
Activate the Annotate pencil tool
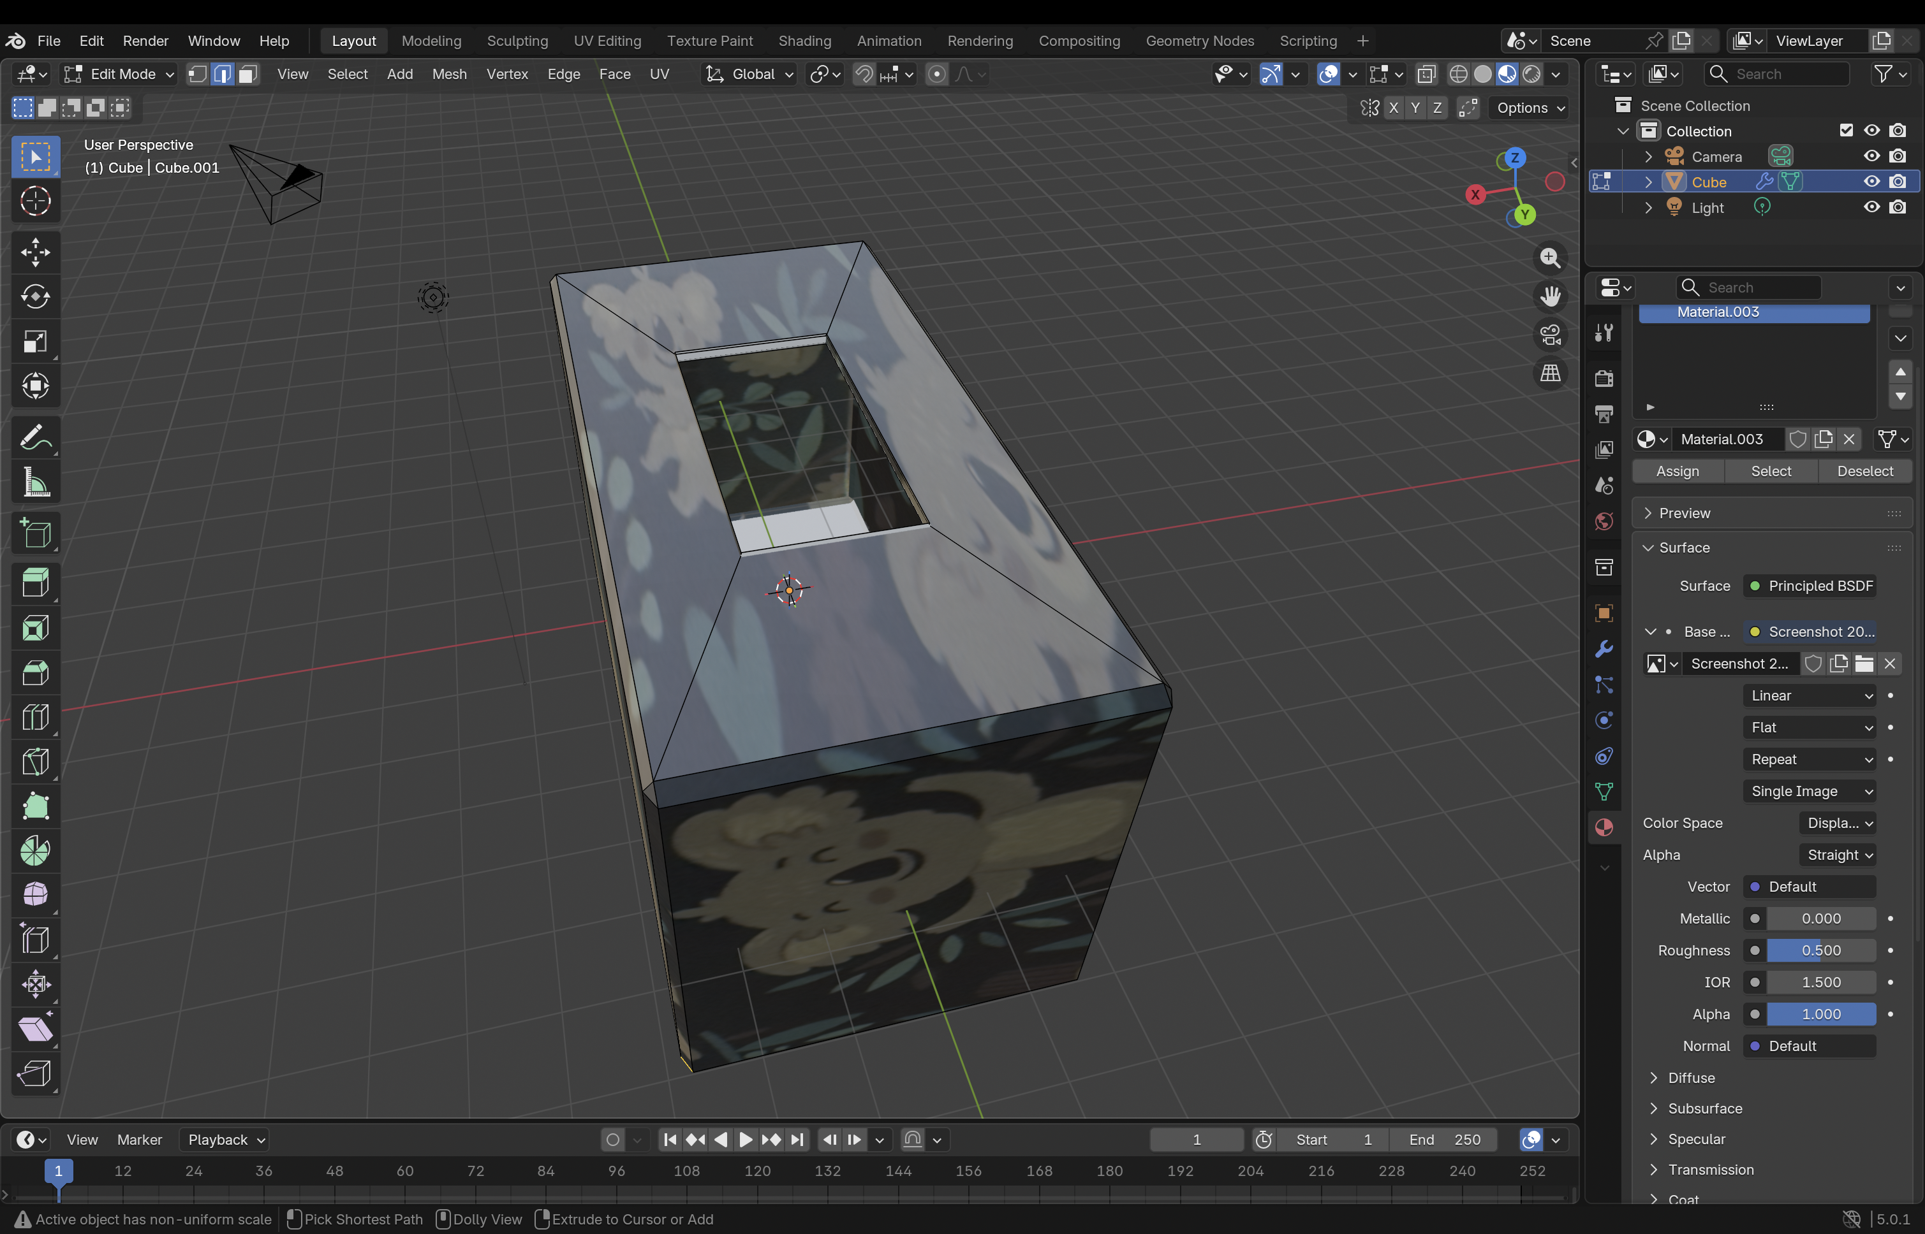coord(35,439)
